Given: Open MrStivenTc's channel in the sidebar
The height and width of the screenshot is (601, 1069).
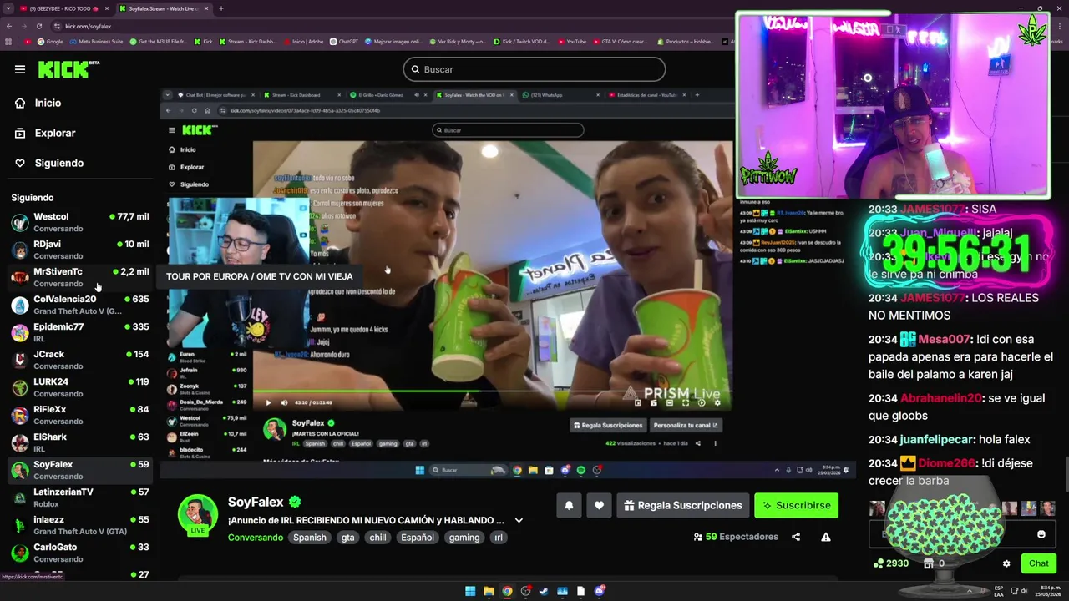Looking at the screenshot, I should click(x=80, y=277).
